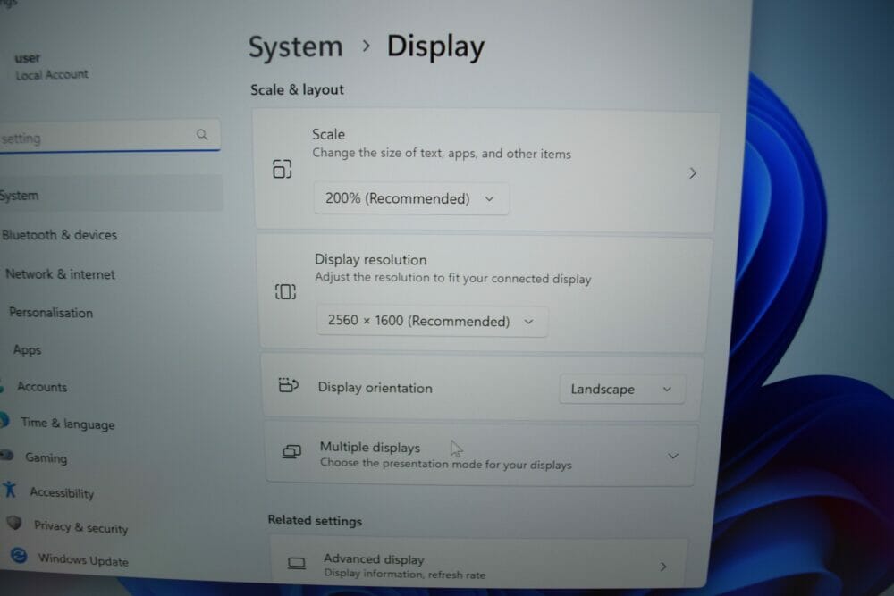
Task: Click the Multiple displays title text
Action: tap(369, 448)
